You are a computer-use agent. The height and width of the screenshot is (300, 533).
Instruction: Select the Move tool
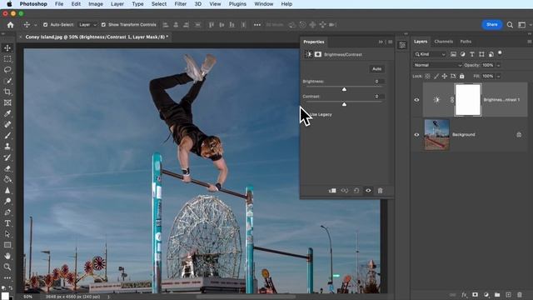pyautogui.click(x=7, y=48)
